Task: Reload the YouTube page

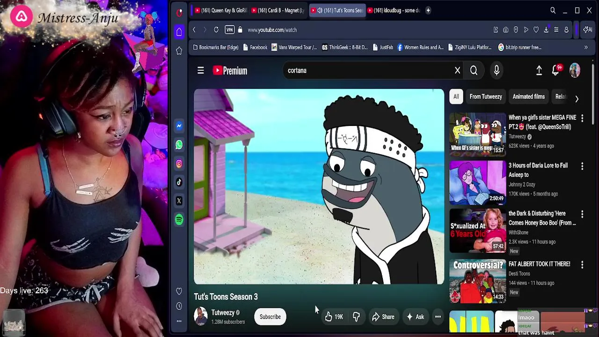Action: pyautogui.click(x=216, y=30)
